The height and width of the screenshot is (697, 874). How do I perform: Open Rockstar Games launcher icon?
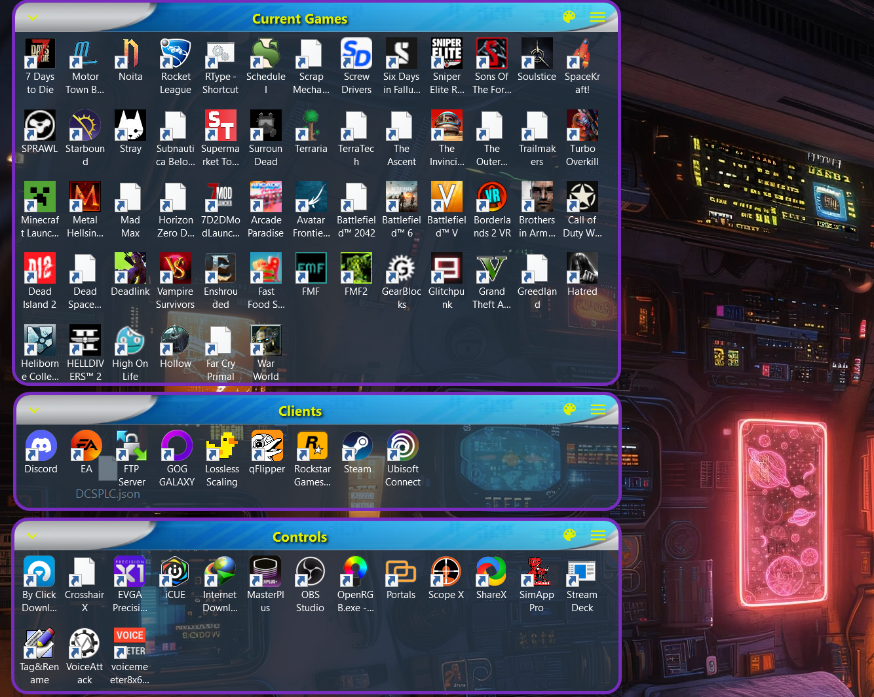click(313, 446)
